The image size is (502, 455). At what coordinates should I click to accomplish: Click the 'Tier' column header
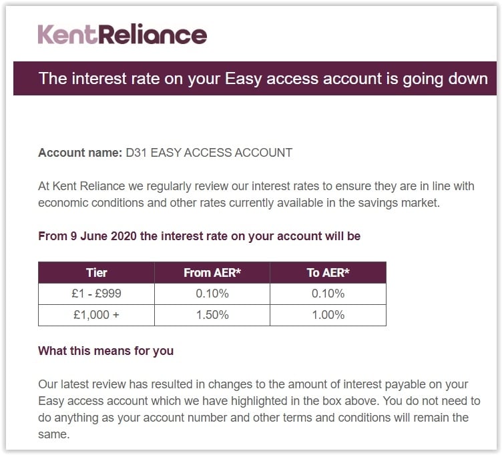[x=96, y=272]
